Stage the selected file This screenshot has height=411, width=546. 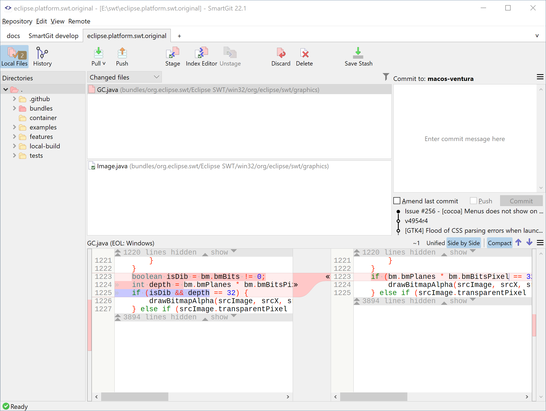[x=173, y=57]
